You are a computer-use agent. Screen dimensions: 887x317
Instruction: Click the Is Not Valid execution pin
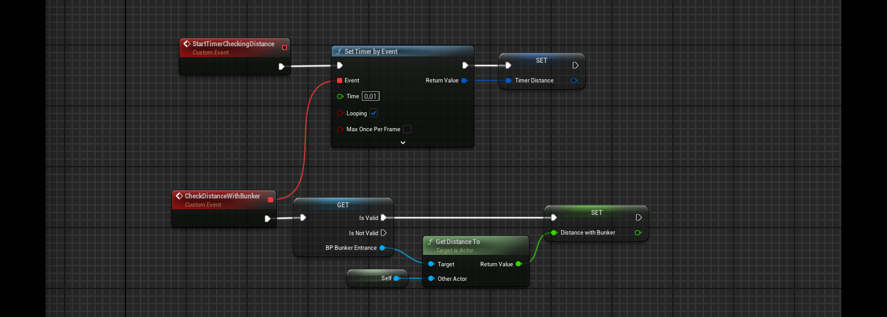(x=383, y=233)
